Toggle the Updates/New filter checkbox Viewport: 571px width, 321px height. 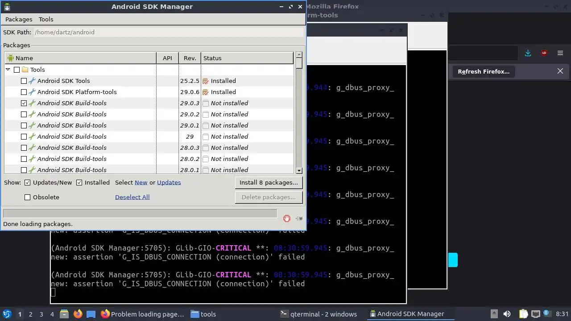[x=27, y=182]
